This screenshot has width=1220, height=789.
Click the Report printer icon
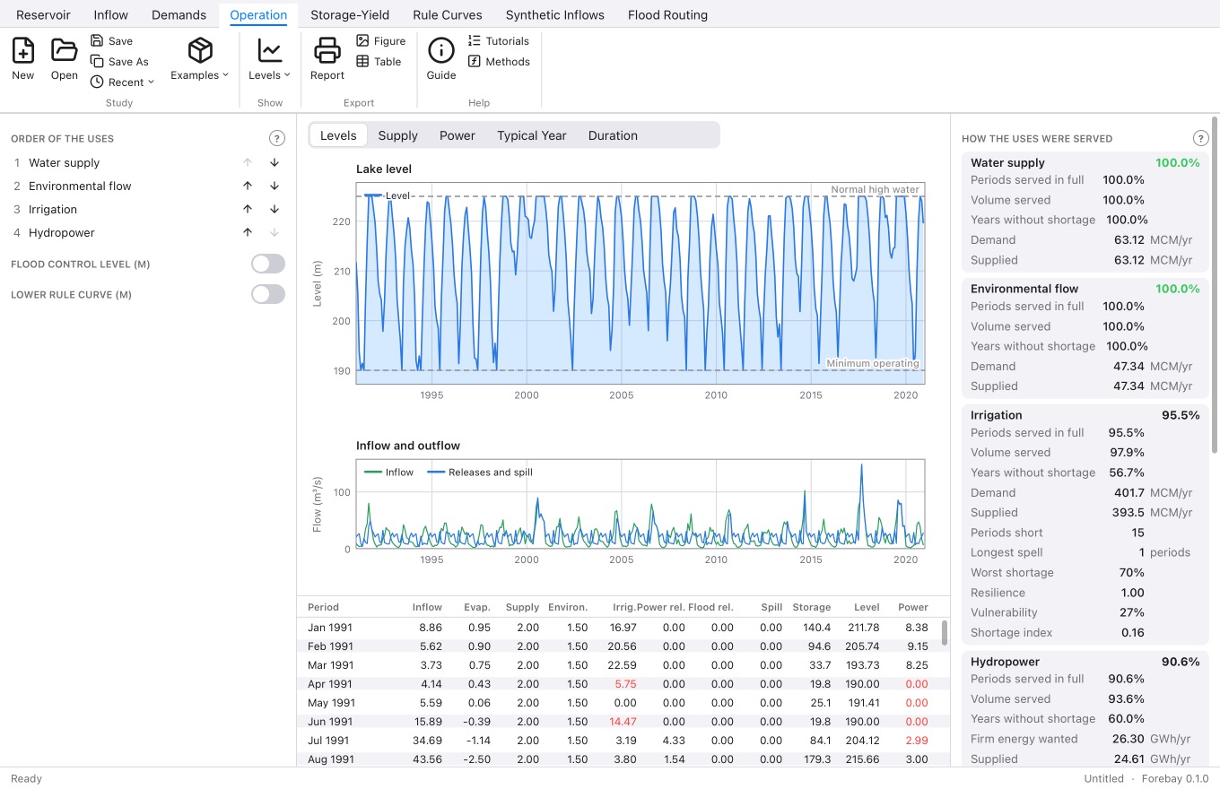coord(327,50)
